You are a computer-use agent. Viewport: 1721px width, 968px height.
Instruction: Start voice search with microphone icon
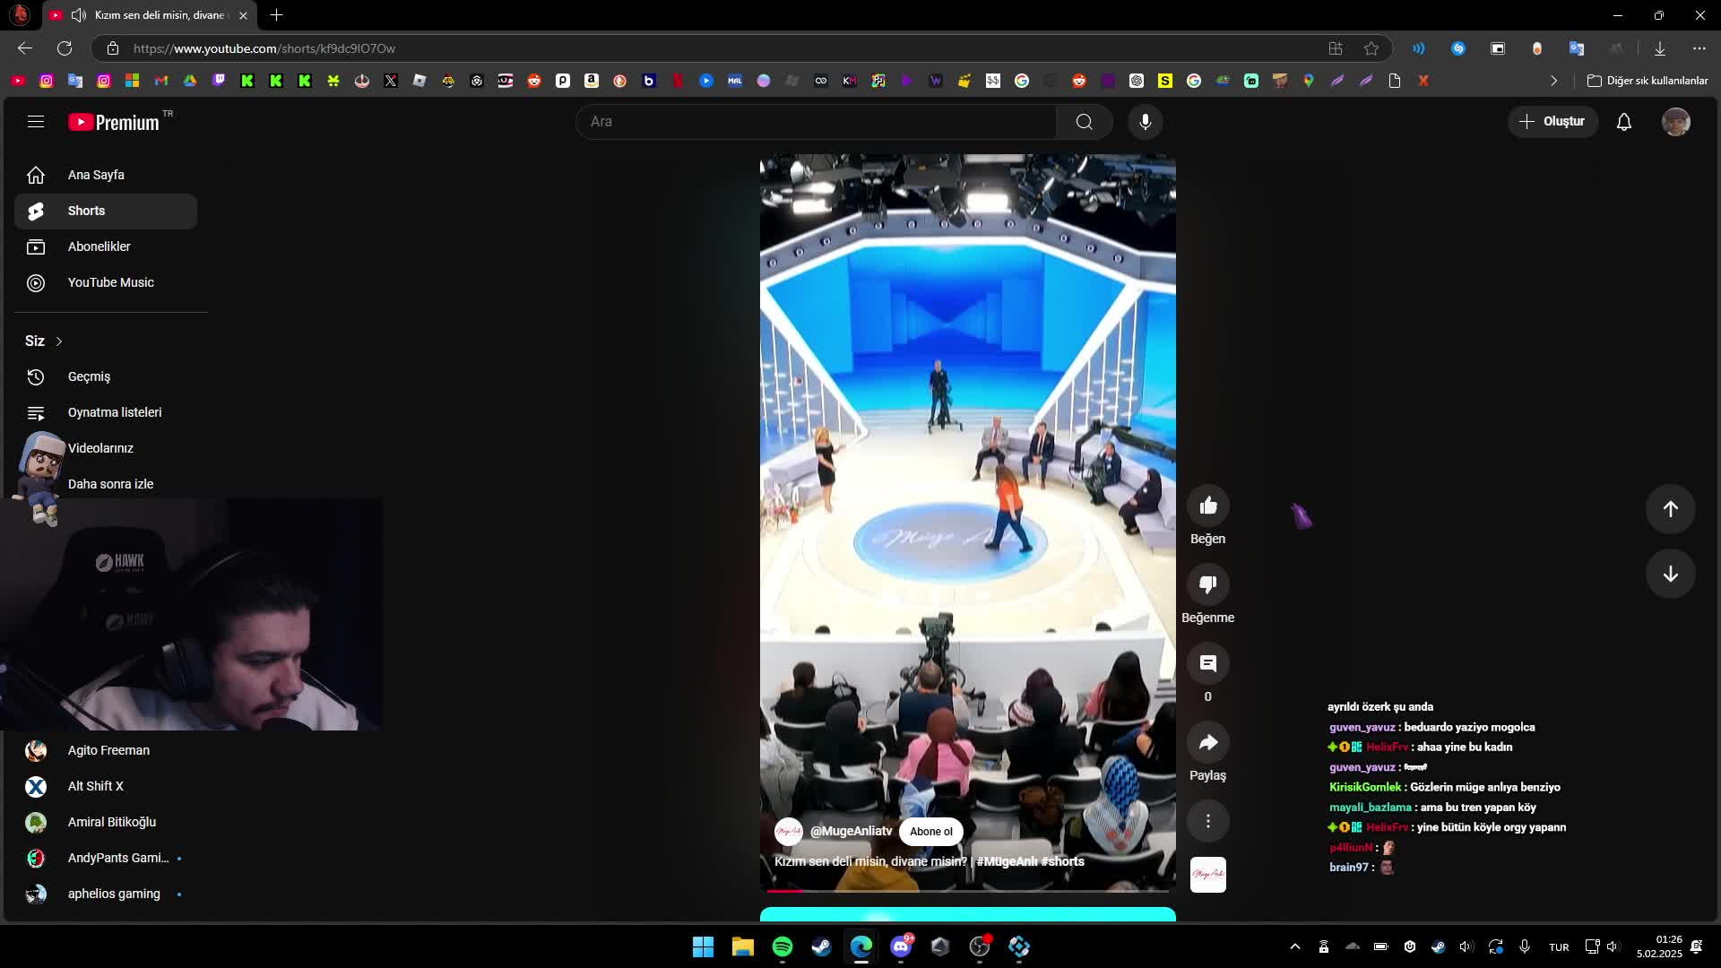click(1145, 122)
